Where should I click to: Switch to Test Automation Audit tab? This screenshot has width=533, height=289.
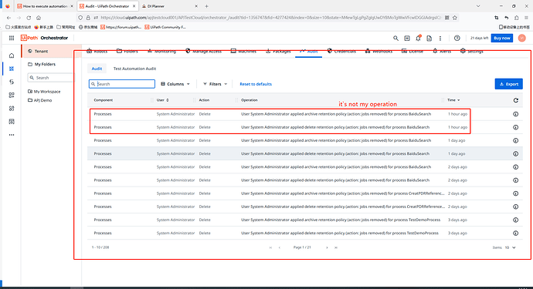point(134,69)
